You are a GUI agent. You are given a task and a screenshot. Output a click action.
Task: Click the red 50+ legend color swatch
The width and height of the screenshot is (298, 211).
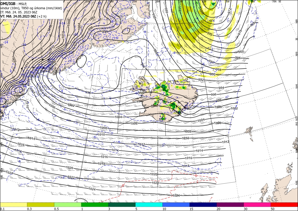coord(284,204)
